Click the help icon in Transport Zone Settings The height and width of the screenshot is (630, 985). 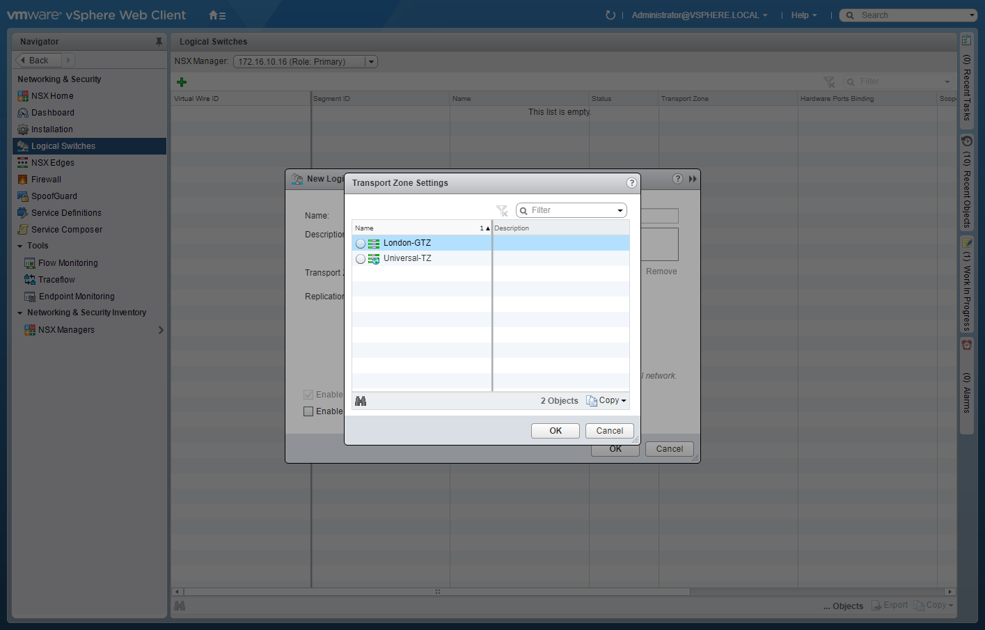point(631,183)
